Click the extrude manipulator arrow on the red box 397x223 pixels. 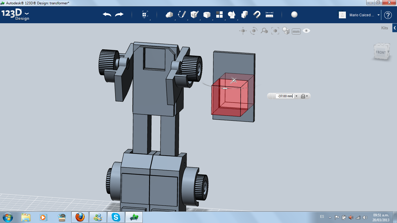tap(233, 80)
